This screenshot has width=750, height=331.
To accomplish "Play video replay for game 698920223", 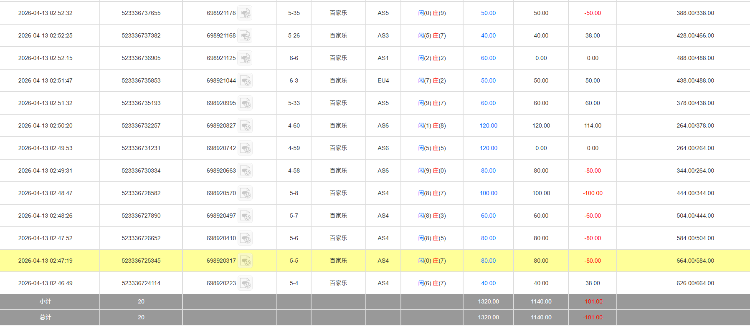I will tap(245, 283).
